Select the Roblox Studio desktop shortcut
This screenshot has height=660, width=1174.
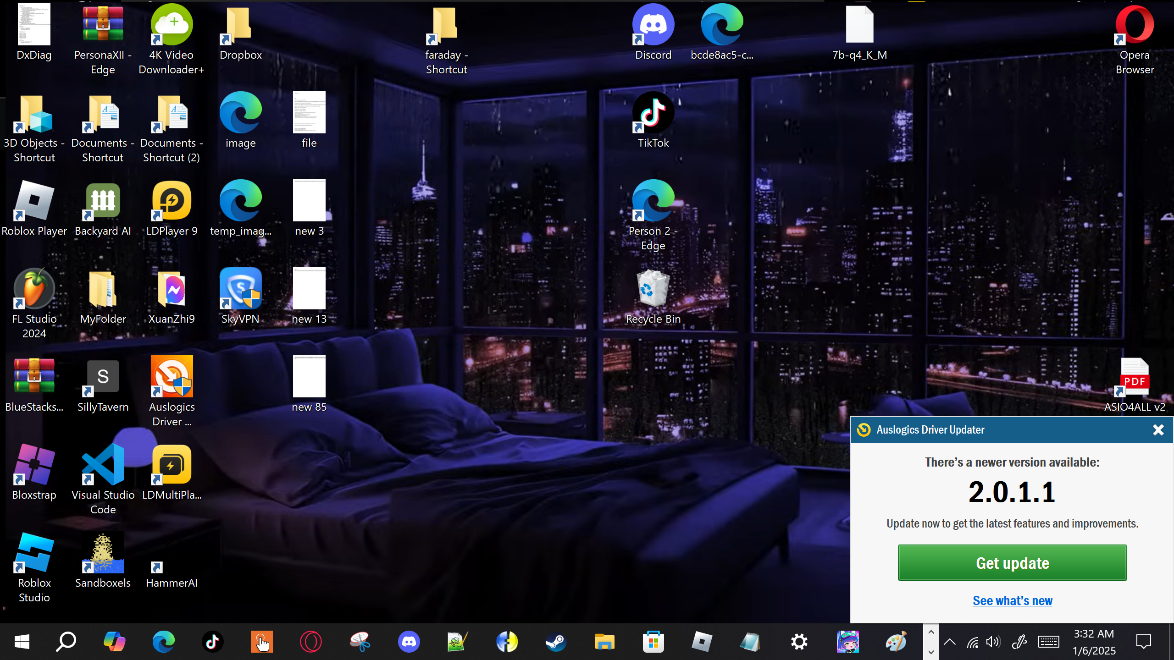pos(34,554)
